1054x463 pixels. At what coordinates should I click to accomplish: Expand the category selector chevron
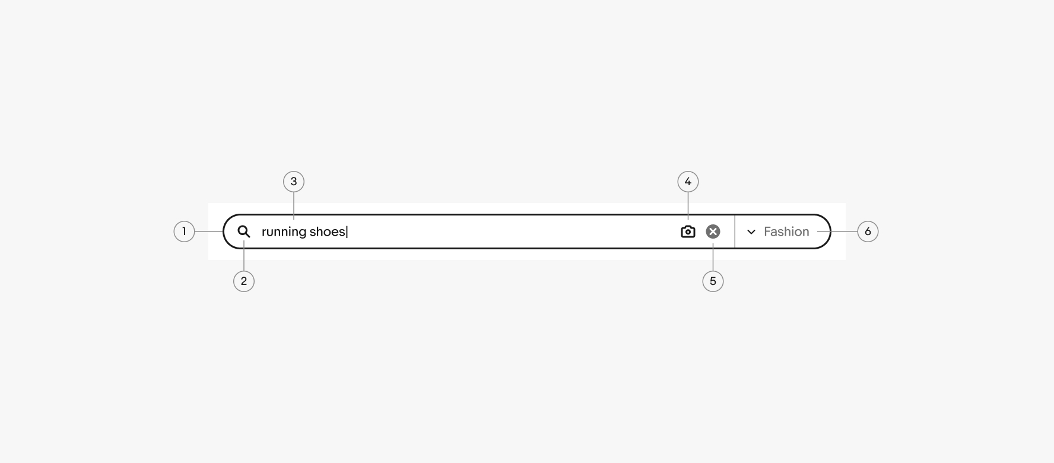pyautogui.click(x=751, y=231)
